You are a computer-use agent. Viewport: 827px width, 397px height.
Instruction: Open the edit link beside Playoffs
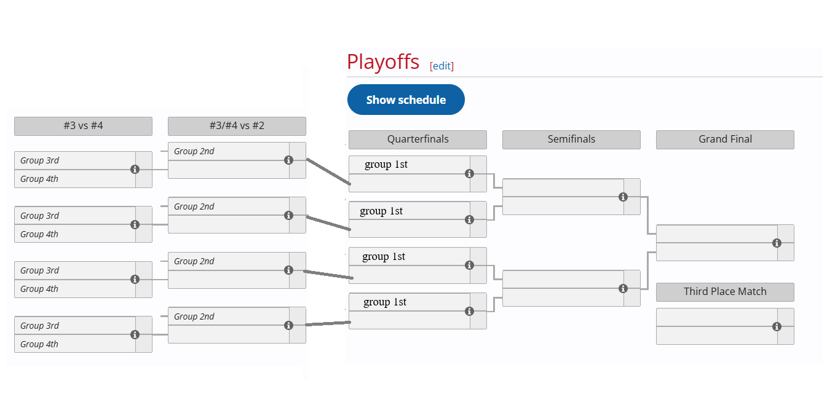441,66
